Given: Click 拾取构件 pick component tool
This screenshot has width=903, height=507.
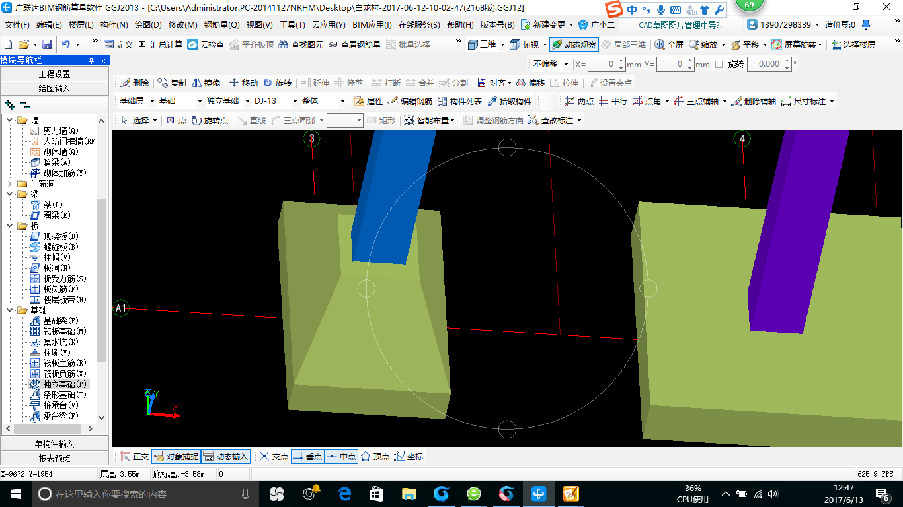Looking at the screenshot, I should pos(510,101).
